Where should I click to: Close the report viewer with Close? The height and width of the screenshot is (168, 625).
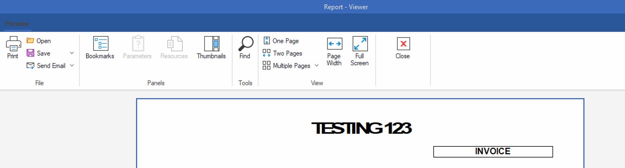403,48
